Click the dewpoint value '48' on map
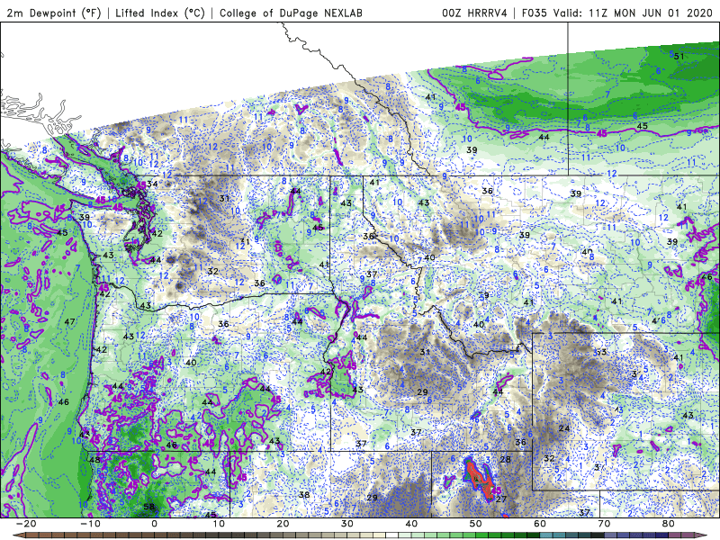The height and width of the screenshot is (540, 720). click(x=95, y=460)
